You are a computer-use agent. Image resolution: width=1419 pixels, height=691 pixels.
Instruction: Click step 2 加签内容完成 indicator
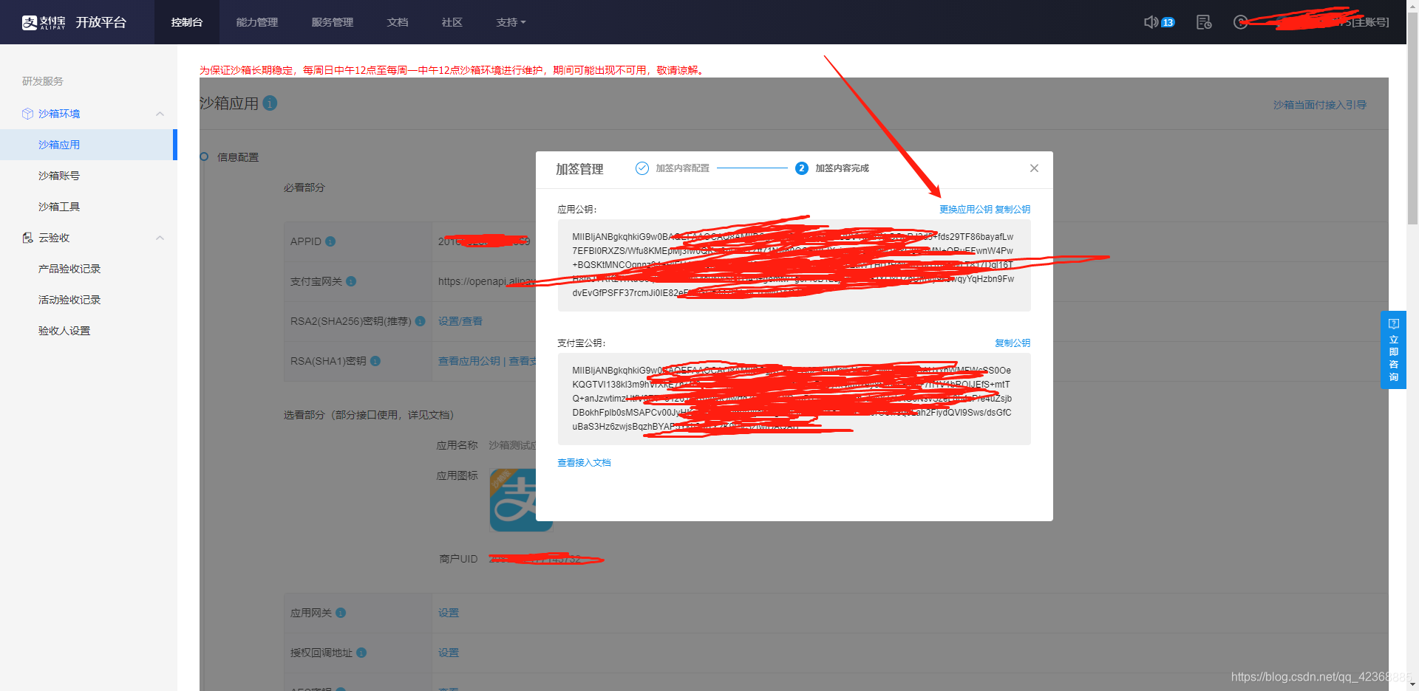(801, 168)
